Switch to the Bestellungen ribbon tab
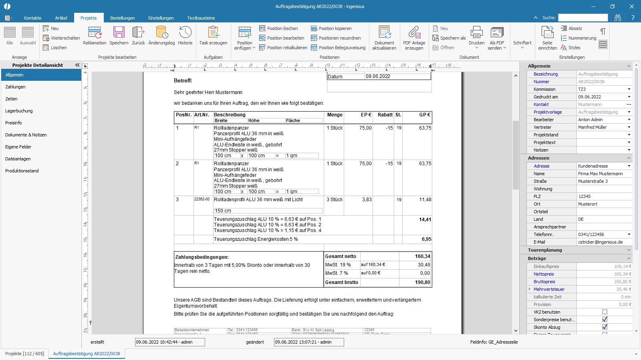 click(122, 18)
